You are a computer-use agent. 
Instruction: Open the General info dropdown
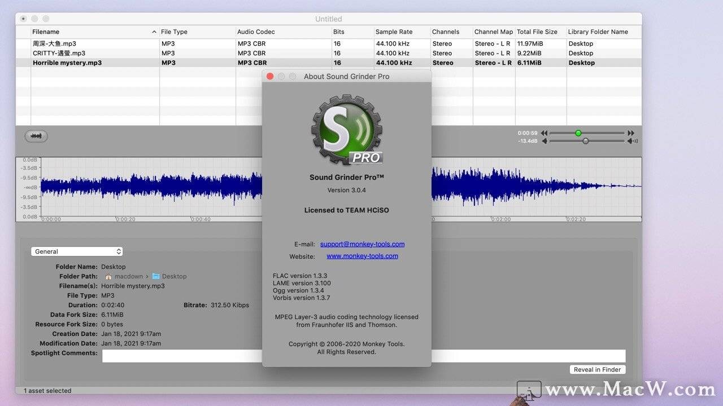coord(77,251)
